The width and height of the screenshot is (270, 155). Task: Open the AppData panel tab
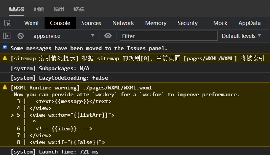(x=249, y=23)
